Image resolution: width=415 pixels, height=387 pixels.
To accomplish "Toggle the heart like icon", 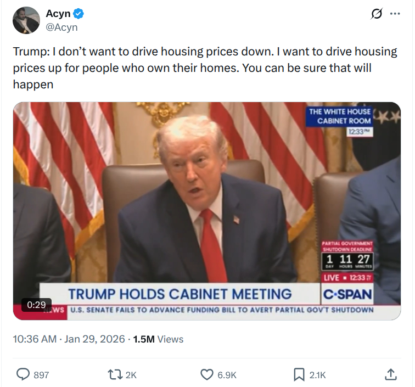I will 206,374.
